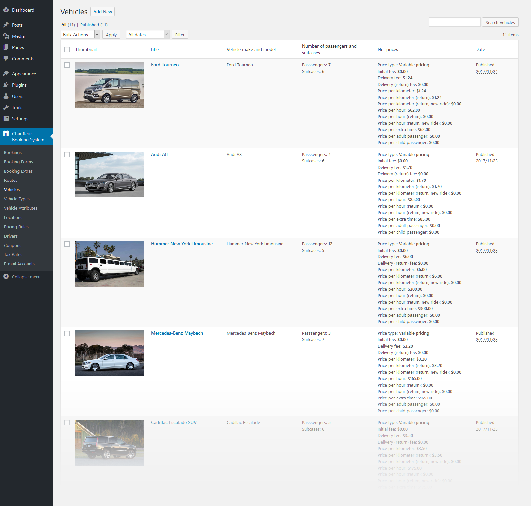The image size is (531, 506).
Task: Open Bookings in the sidebar submenu
Action: 13,153
